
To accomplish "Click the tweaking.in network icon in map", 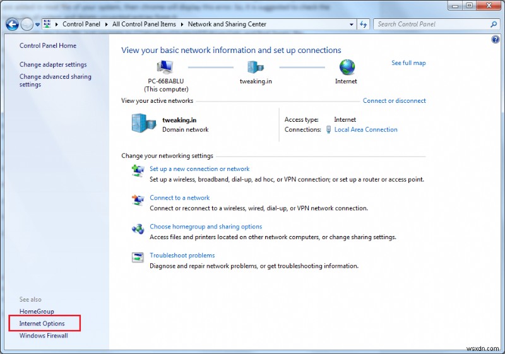I will [256, 67].
